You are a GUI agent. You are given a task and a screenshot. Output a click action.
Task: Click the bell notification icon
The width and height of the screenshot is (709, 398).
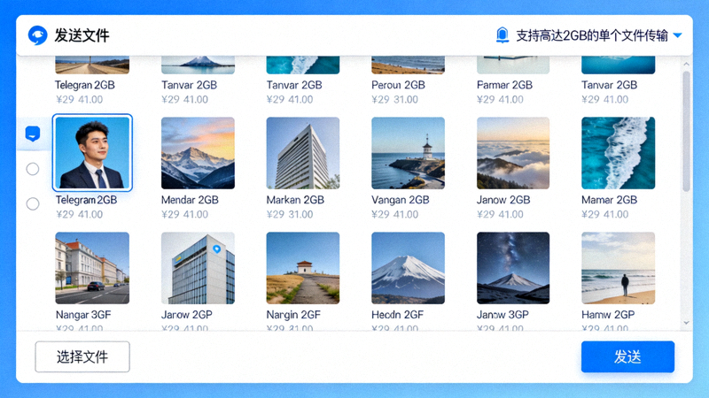[x=502, y=34]
